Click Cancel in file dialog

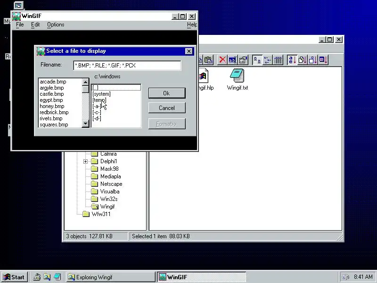click(x=167, y=108)
